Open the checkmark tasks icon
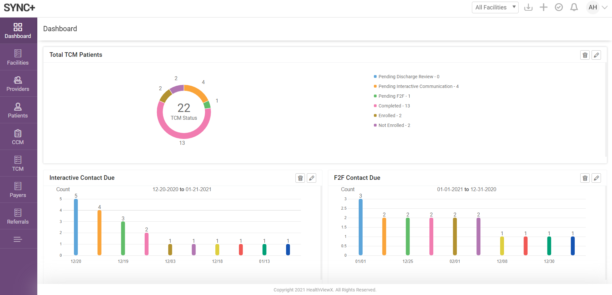The image size is (612, 295). coord(559,7)
